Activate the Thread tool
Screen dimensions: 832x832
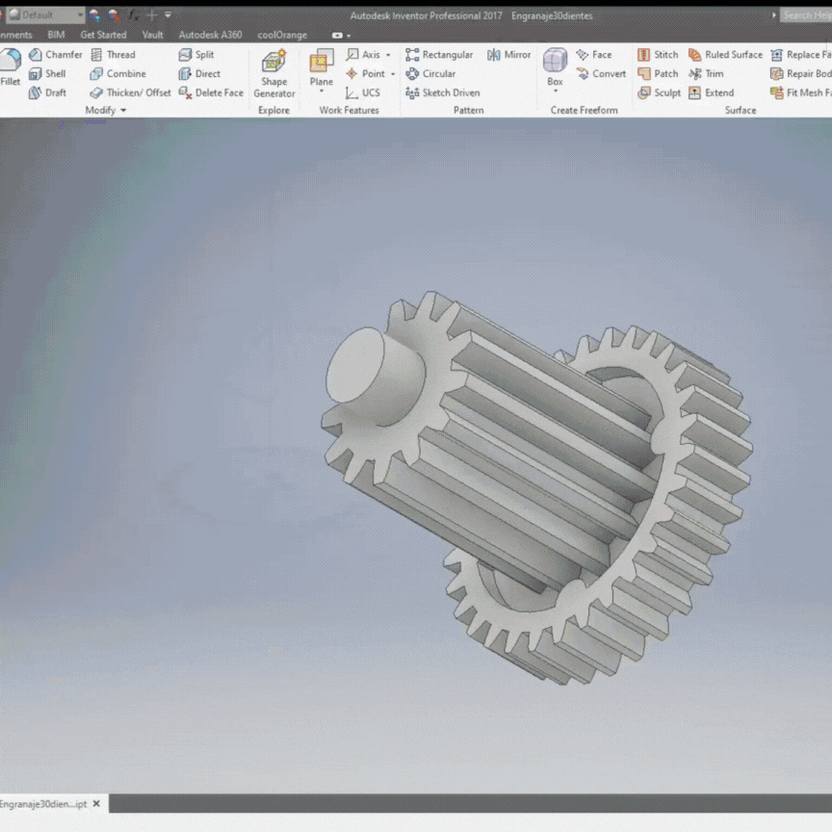[x=113, y=55]
